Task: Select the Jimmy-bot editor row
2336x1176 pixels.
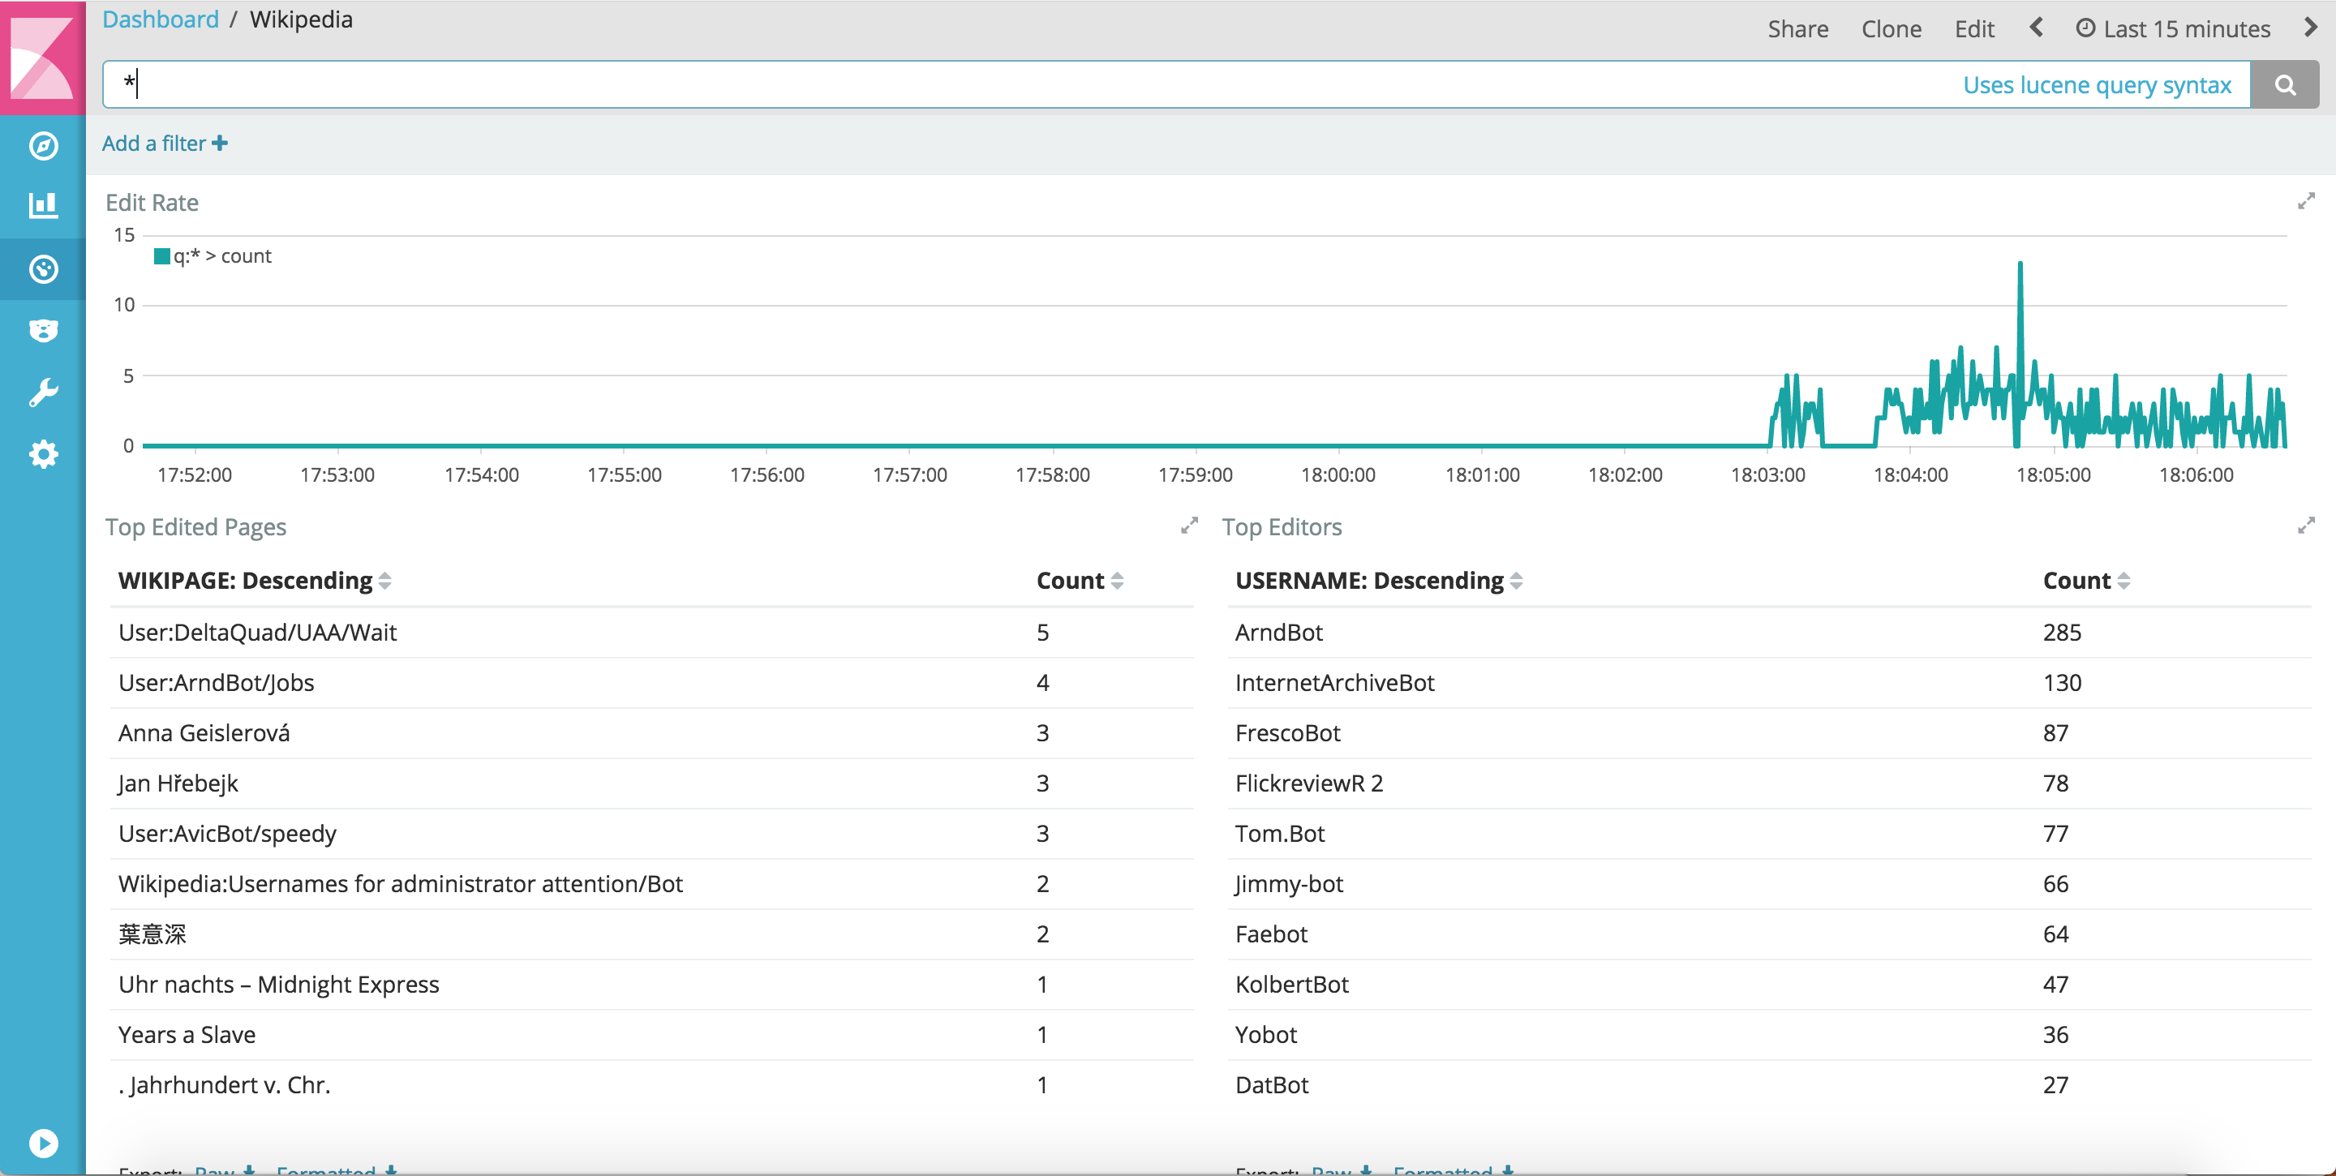Action: point(1769,884)
